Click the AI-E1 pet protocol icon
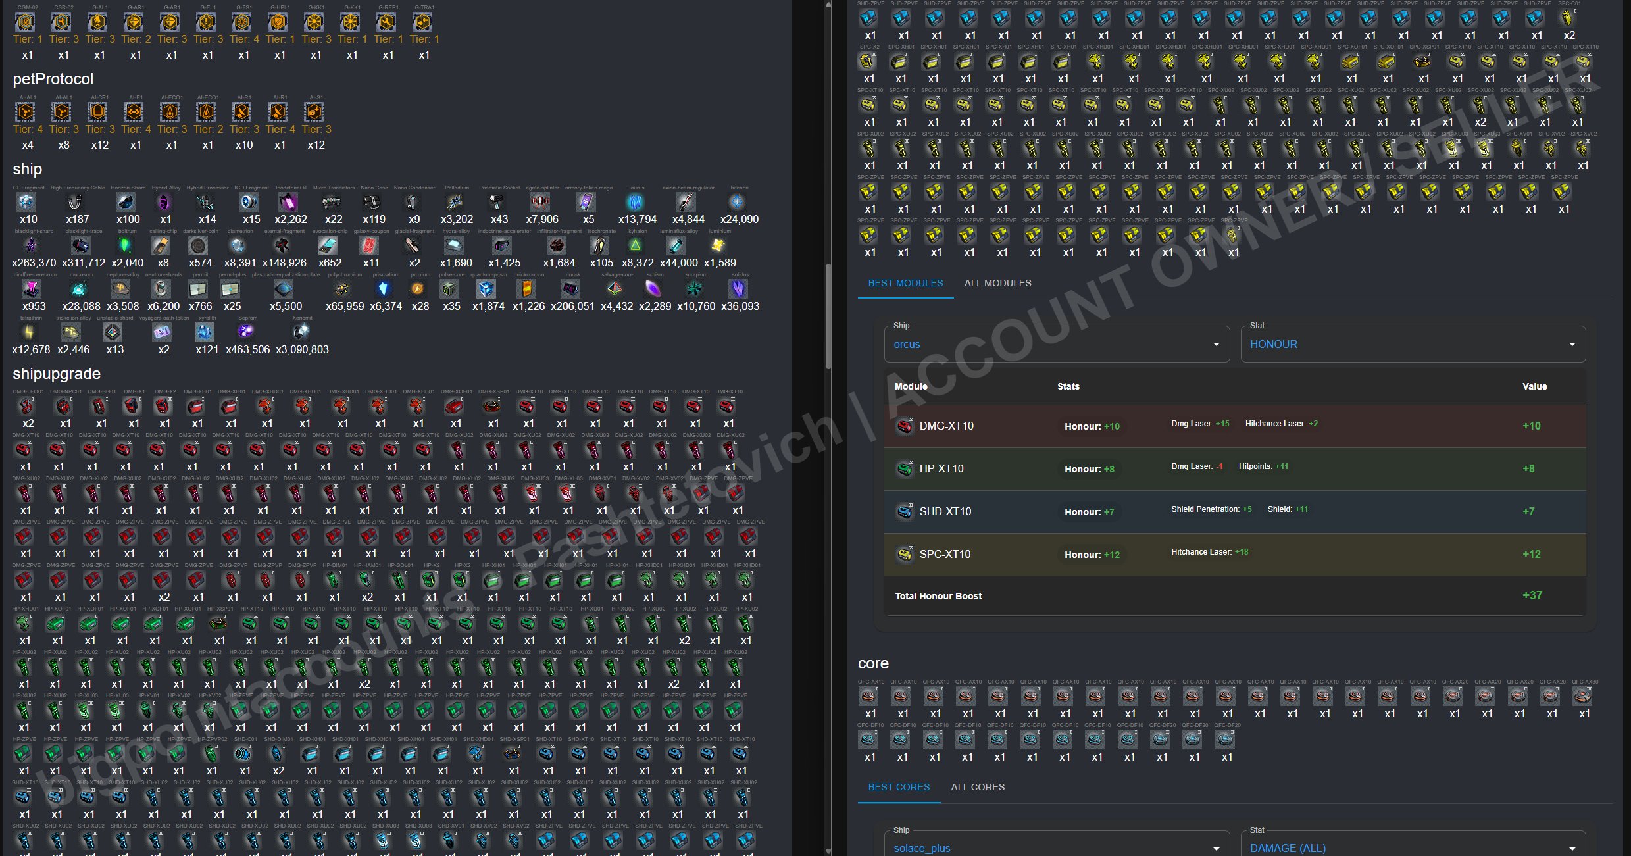The width and height of the screenshot is (1631, 856). click(134, 113)
